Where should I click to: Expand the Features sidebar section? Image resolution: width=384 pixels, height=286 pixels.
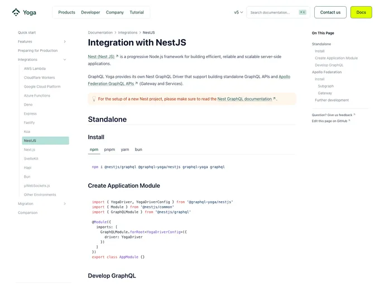coord(65,42)
